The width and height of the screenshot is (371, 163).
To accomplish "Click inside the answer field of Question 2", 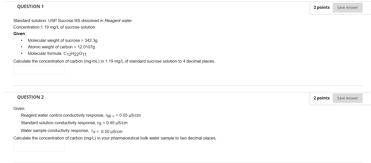I will pyautogui.click(x=39, y=147).
